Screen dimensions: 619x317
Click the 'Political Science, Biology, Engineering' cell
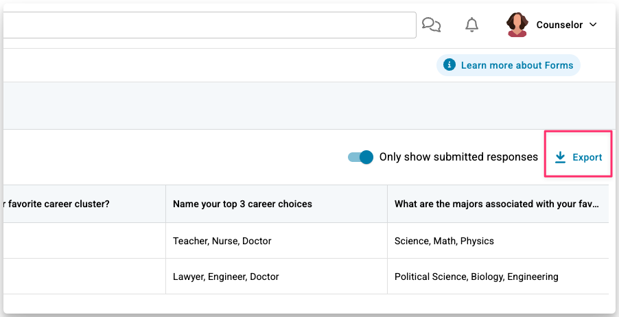coord(476,277)
